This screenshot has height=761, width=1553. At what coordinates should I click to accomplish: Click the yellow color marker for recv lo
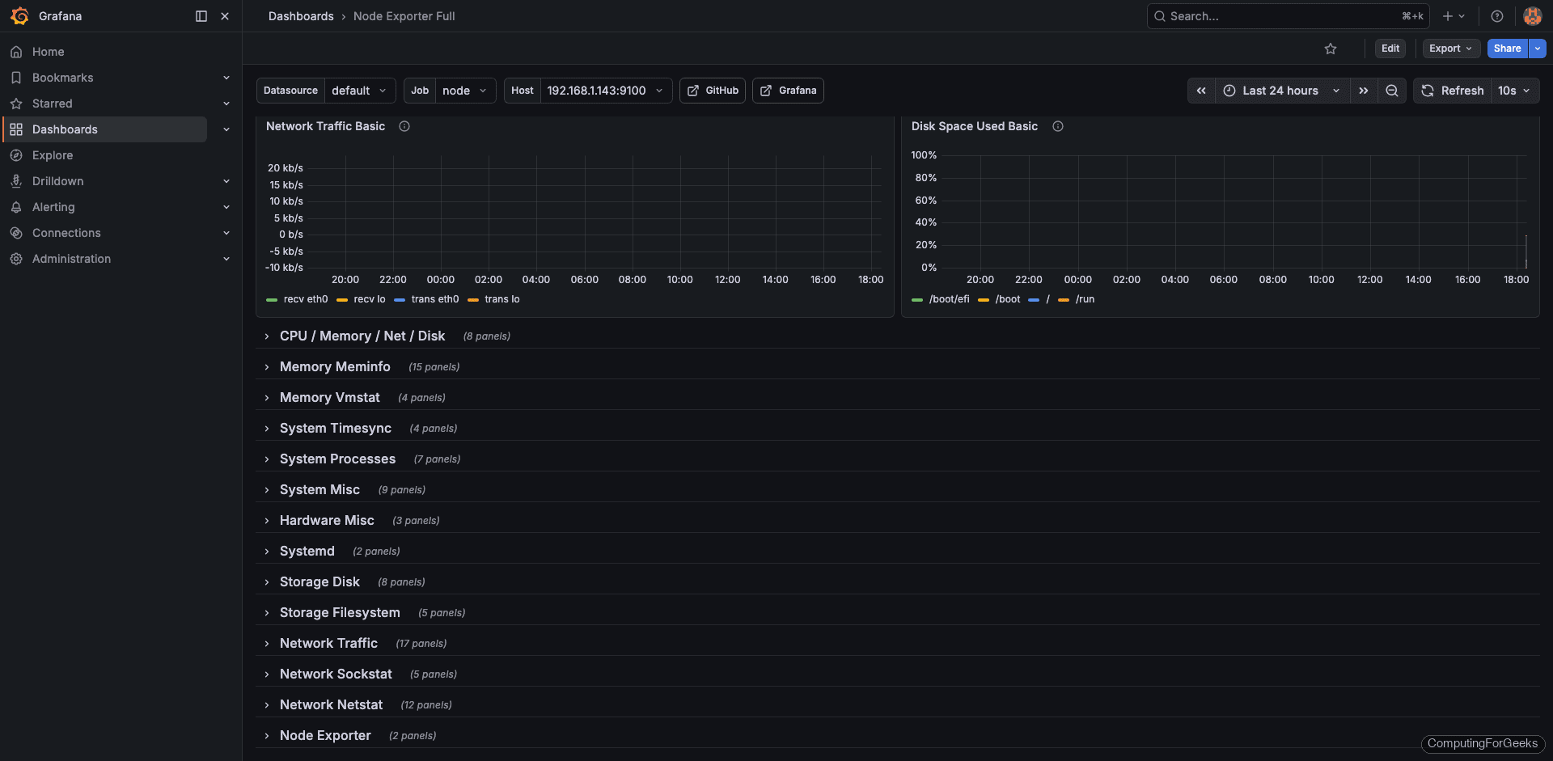tap(343, 299)
